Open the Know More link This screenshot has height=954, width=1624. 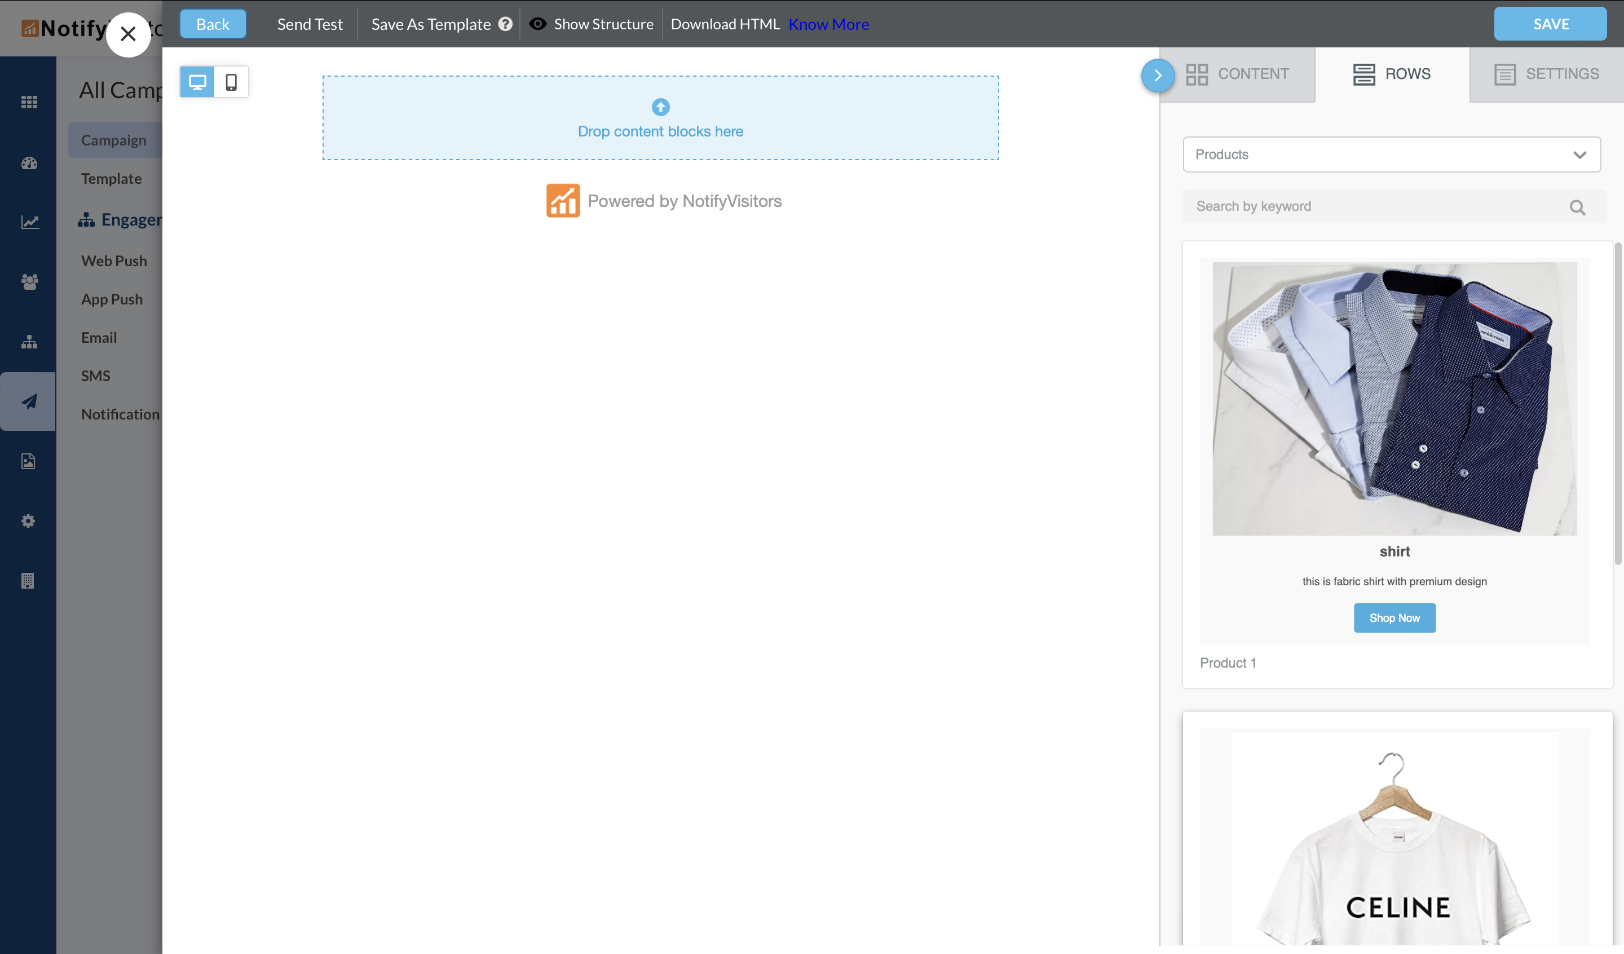click(x=829, y=24)
